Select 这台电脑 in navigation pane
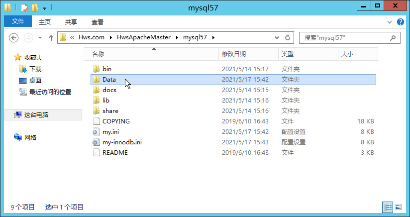 (36, 115)
